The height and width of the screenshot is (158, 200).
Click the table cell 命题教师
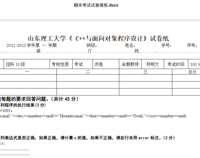point(130,64)
